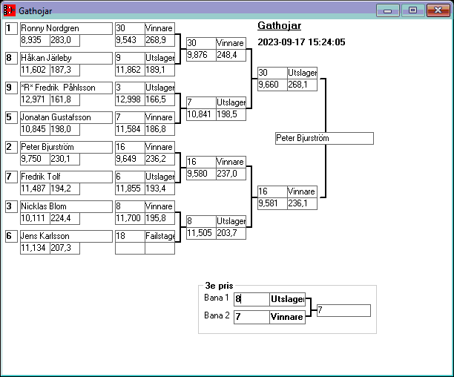Click the Failstage status cell for Jens Karlsson
Image resolution: width=454 pixels, height=377 pixels.
[x=159, y=236]
